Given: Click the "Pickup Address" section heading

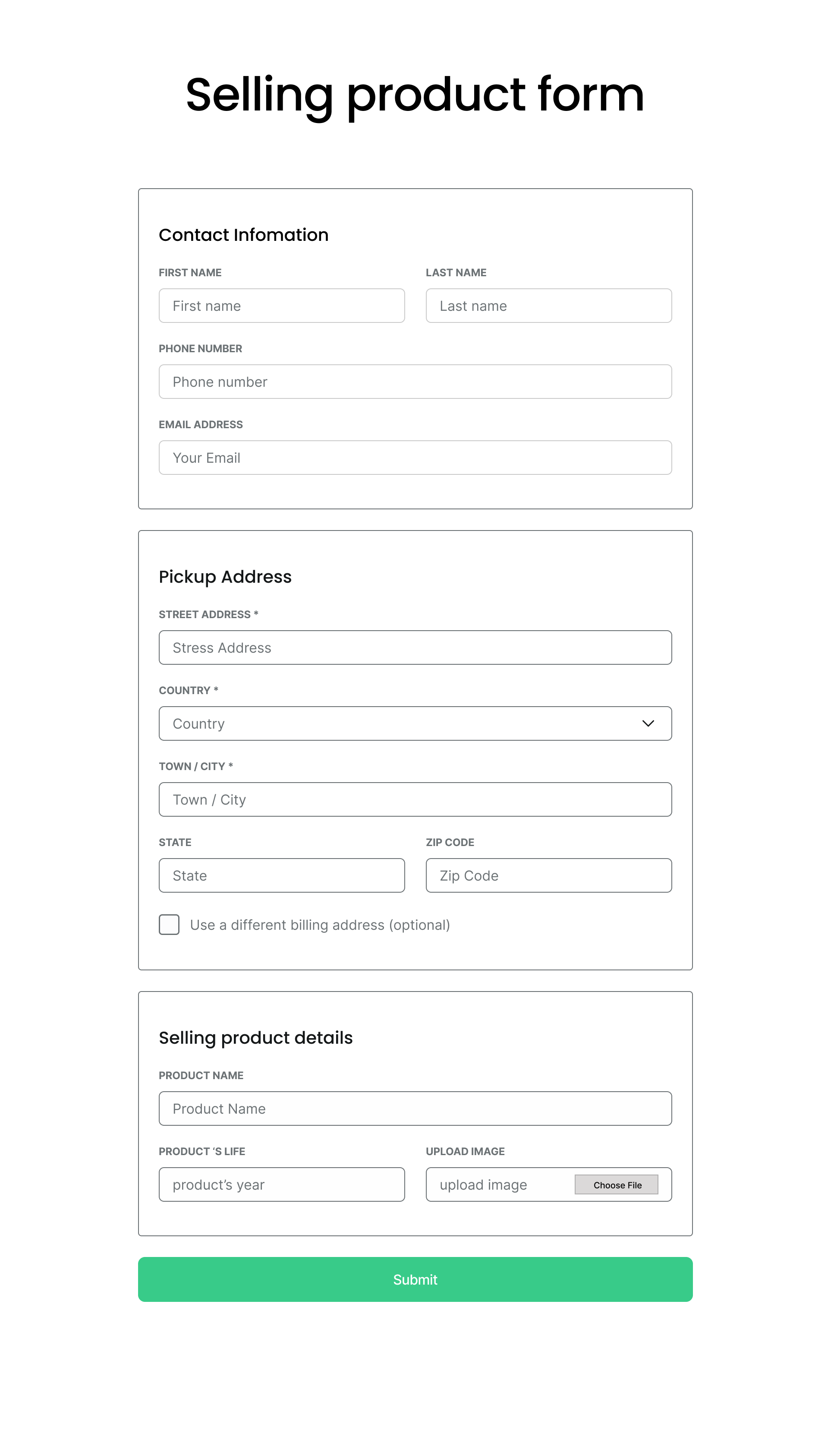Looking at the screenshot, I should click(225, 577).
